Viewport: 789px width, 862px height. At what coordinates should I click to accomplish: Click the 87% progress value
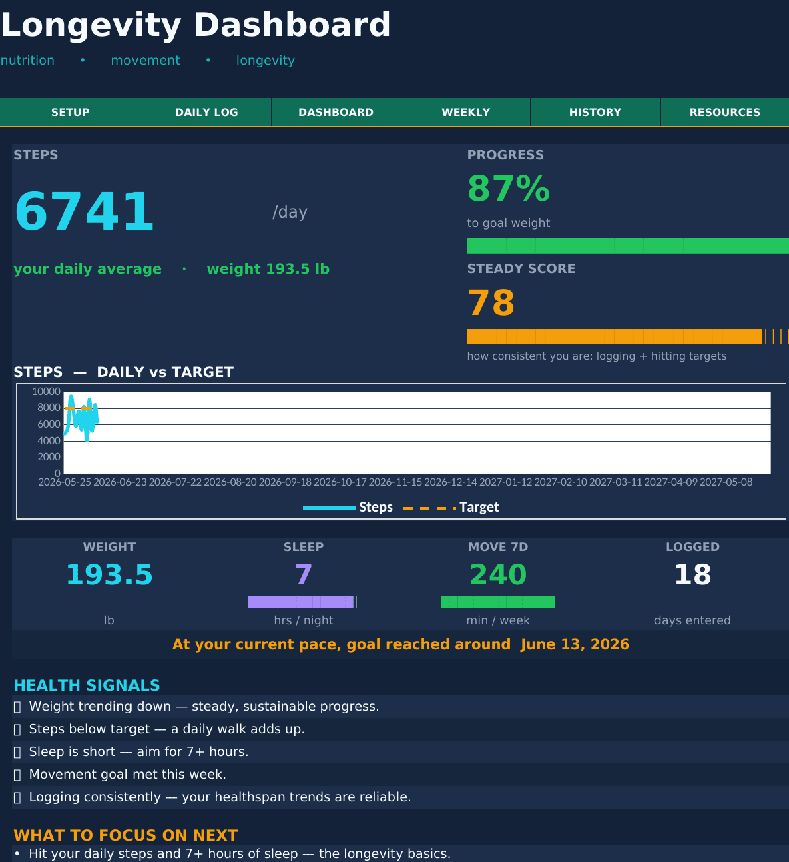point(509,189)
